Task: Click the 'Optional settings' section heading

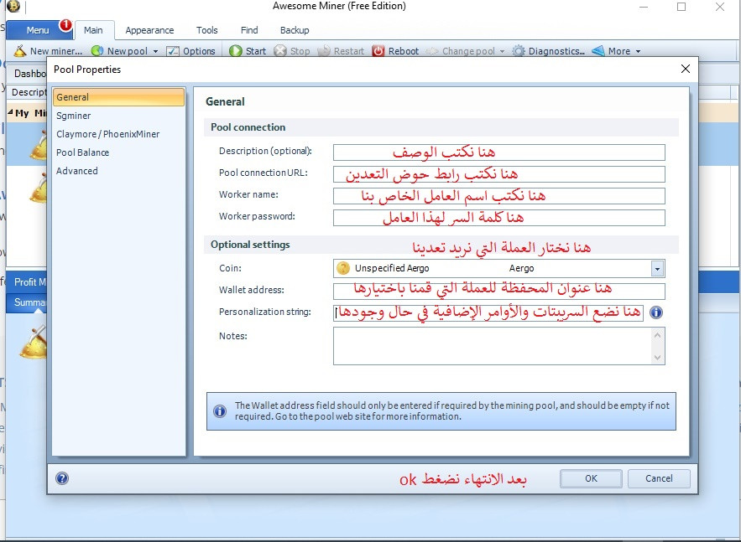Action: [250, 245]
